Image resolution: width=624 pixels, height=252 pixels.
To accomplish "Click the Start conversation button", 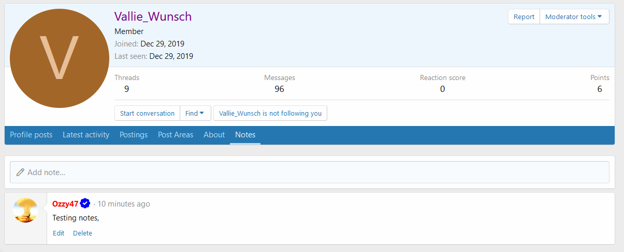I will pyautogui.click(x=147, y=113).
